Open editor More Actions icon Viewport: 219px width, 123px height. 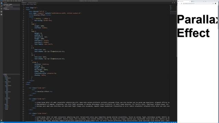coord(176,3)
